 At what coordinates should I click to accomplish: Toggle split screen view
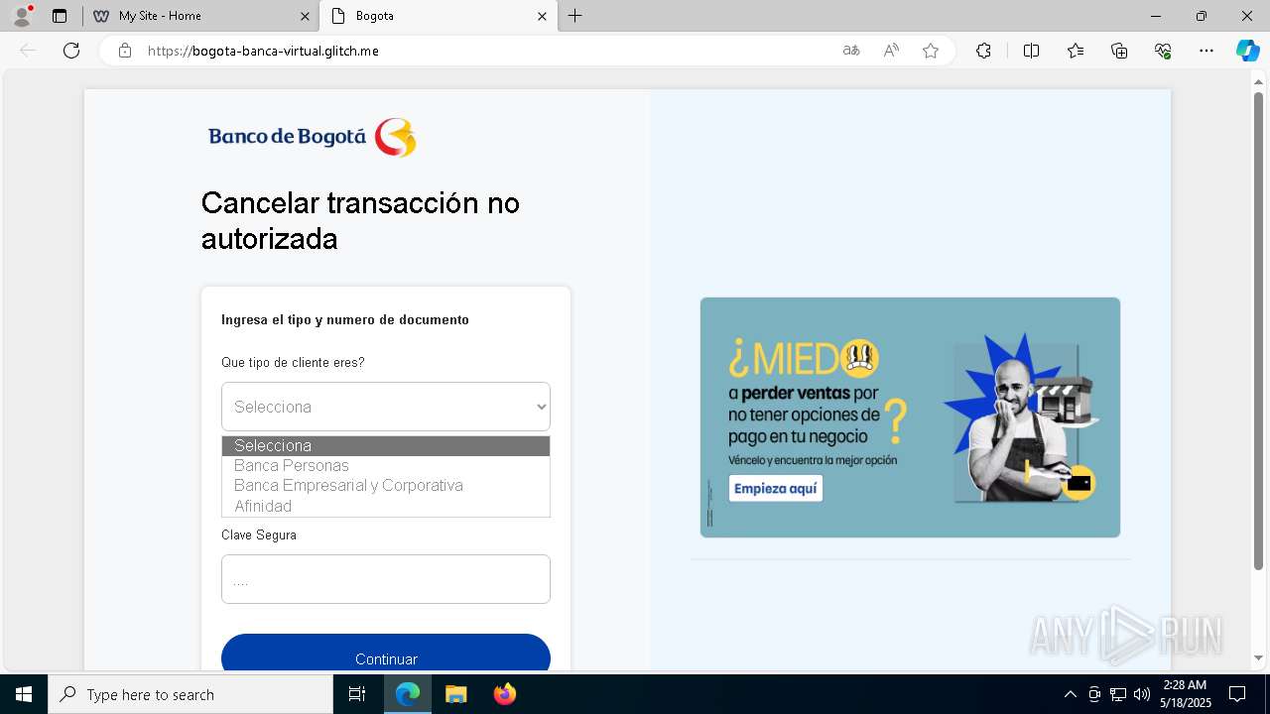click(1031, 51)
